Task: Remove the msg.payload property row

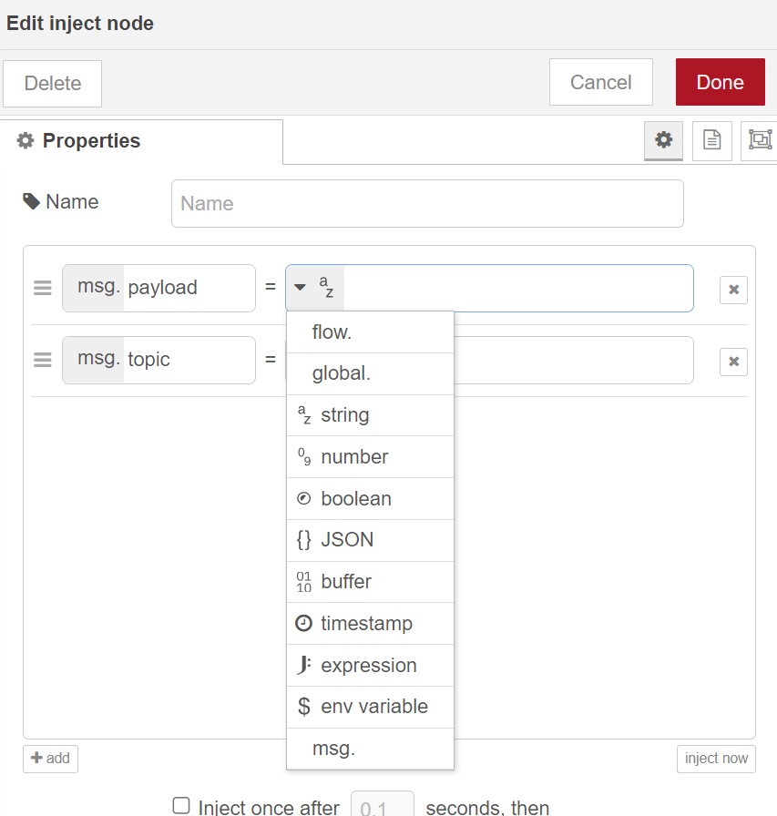Action: point(733,290)
